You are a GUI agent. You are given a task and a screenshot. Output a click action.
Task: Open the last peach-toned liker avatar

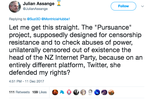pyautogui.click(x=111, y=92)
